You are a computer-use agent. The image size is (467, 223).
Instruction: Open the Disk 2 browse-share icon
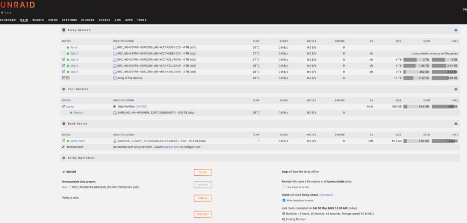coord(63,60)
